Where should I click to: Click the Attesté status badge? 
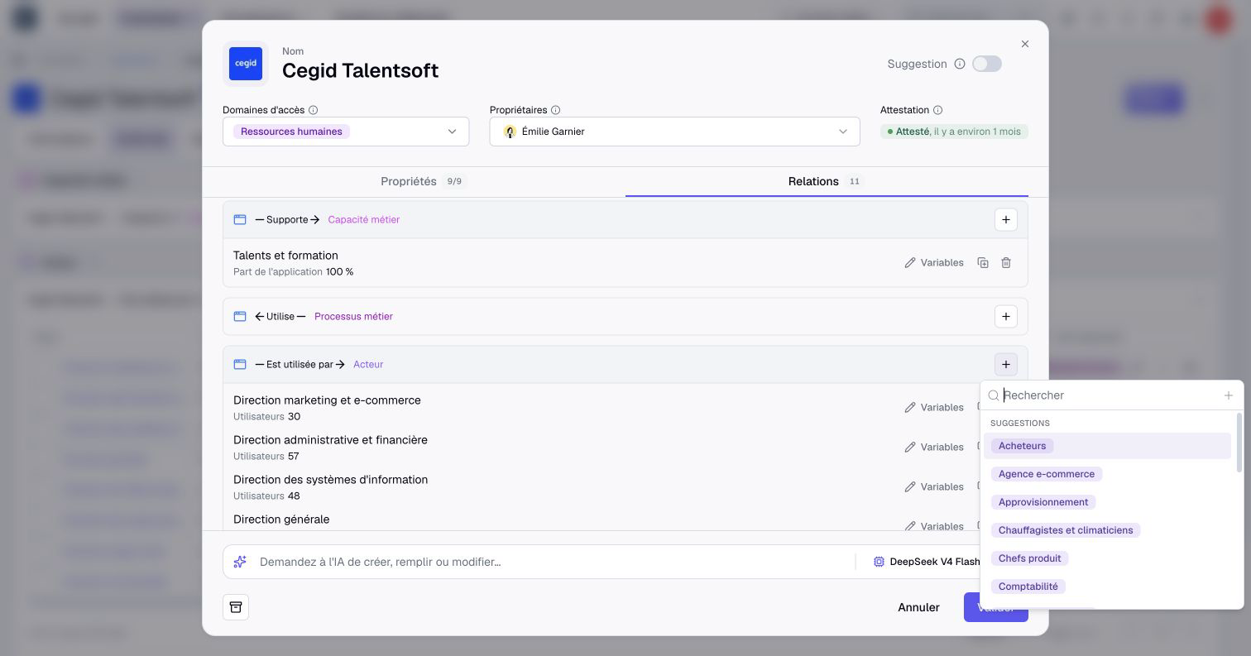point(954,132)
